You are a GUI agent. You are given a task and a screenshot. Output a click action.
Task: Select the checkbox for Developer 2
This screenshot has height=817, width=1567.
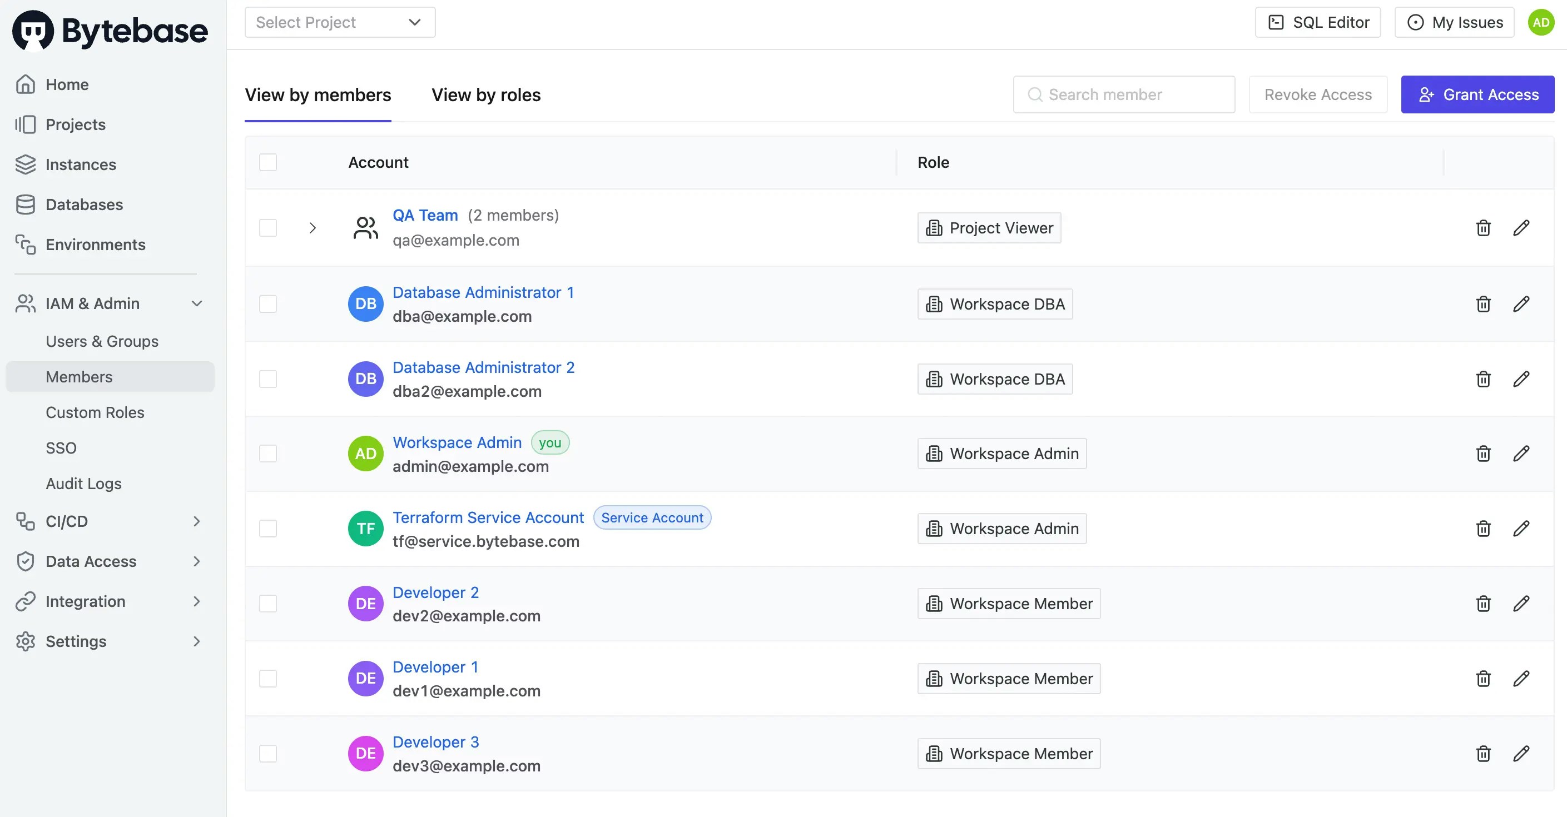click(267, 604)
